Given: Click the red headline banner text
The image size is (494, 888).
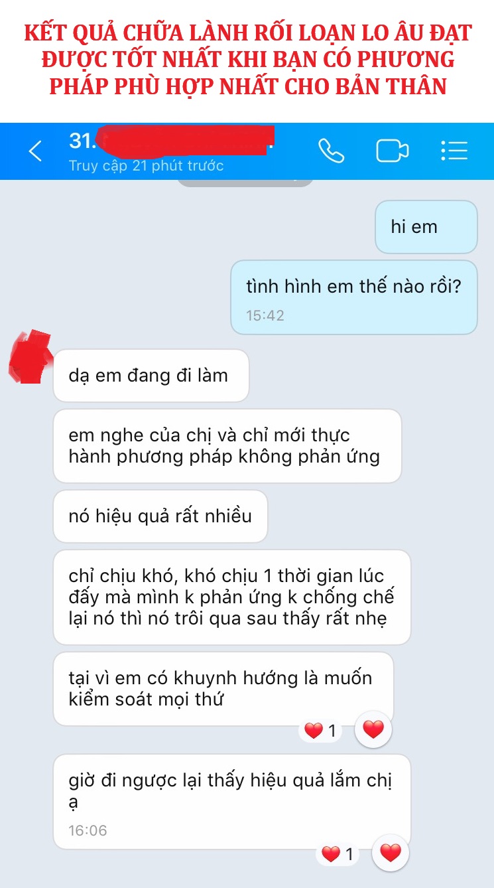Looking at the screenshot, I should [247, 60].
